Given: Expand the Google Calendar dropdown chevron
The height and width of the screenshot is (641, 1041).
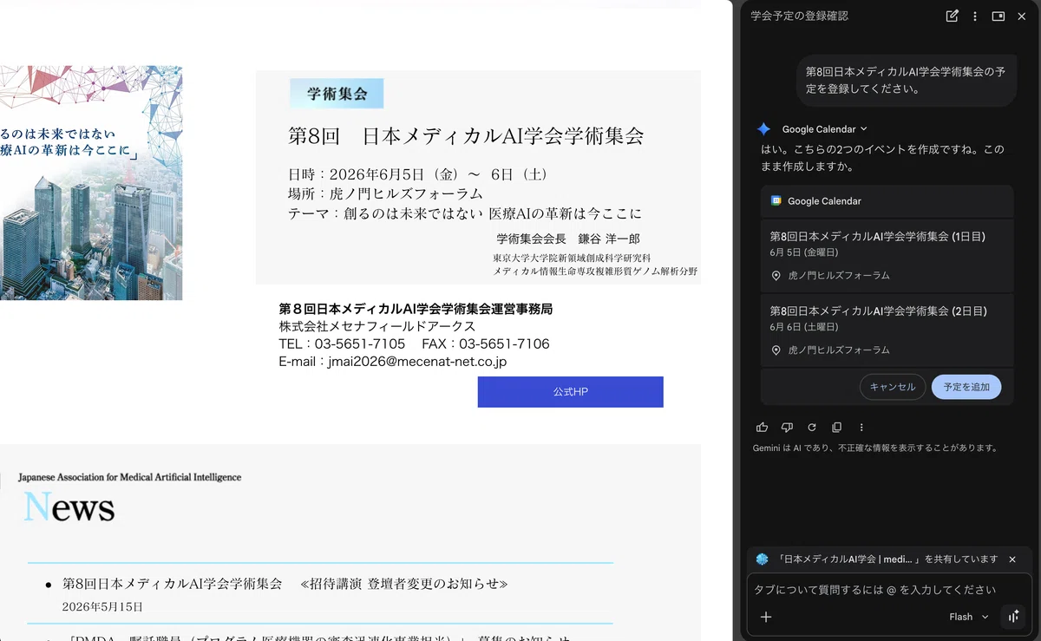Looking at the screenshot, I should [864, 129].
